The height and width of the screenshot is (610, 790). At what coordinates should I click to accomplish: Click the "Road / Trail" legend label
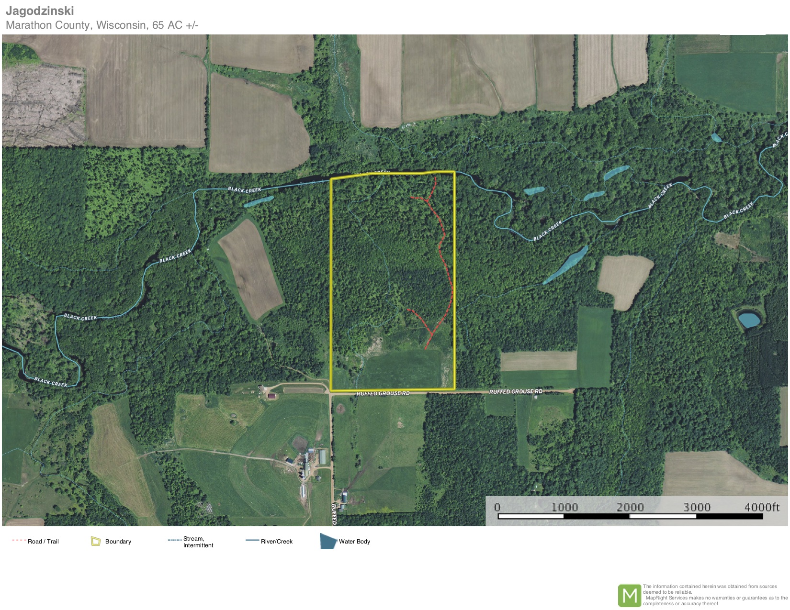pos(43,542)
